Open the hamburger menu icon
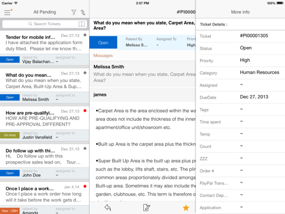 [x=7, y=12]
